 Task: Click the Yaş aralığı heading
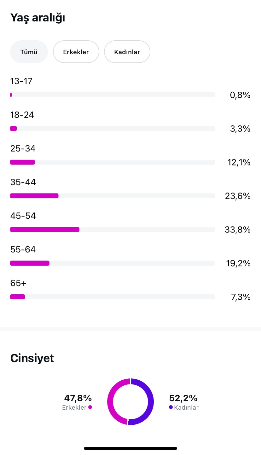click(38, 18)
